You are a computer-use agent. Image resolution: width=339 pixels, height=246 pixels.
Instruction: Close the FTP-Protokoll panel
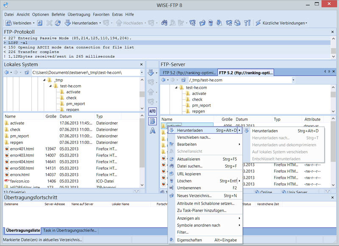(x=333, y=32)
